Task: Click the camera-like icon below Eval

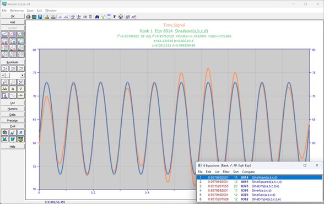Action: [4, 132]
